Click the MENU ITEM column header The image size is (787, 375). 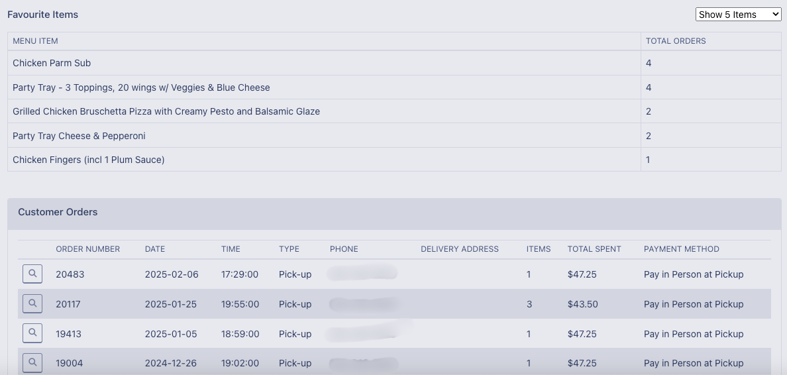[35, 41]
